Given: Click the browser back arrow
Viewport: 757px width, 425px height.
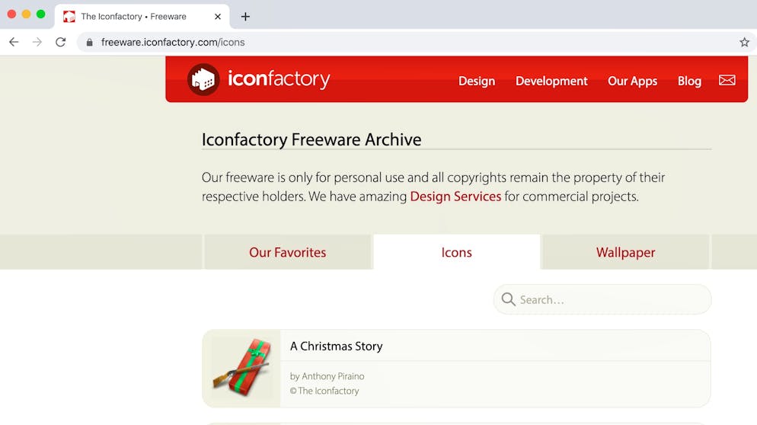Looking at the screenshot, I should click(14, 42).
